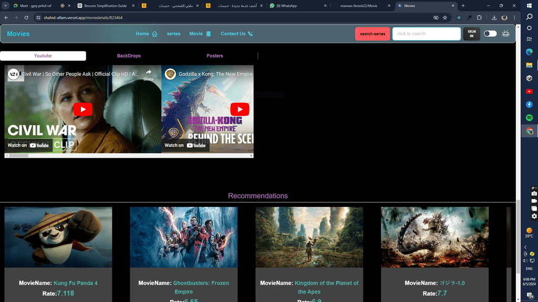The height and width of the screenshot is (302, 538).
Task: Click the browser Forward arrow
Action: point(16,17)
